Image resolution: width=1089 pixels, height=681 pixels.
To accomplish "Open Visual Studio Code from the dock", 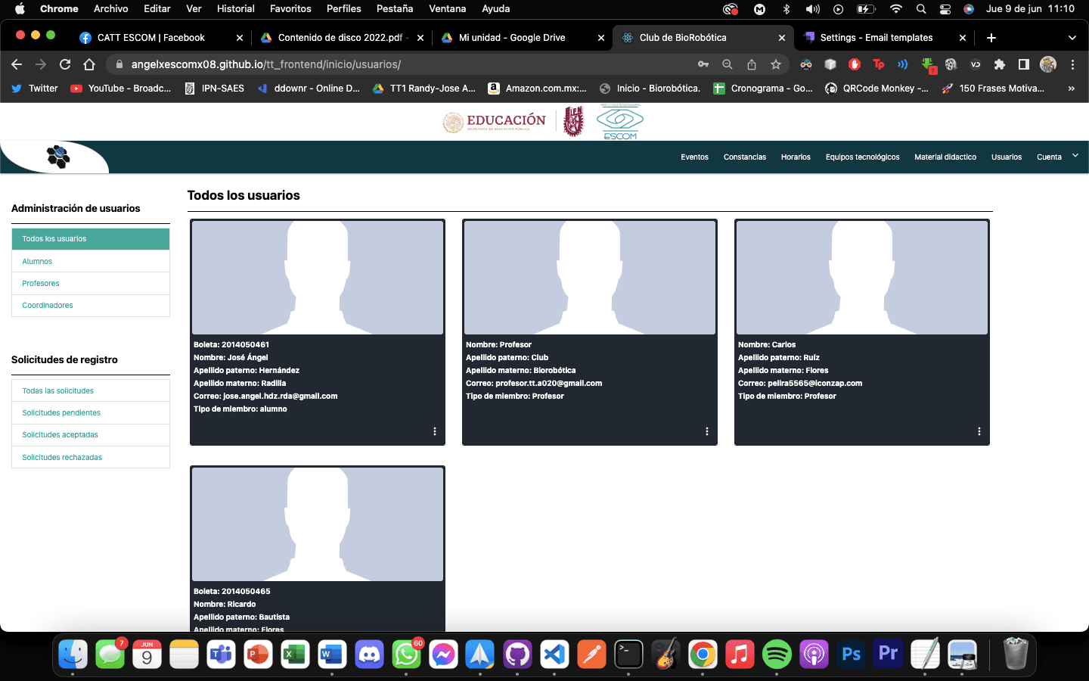I will coord(554,655).
